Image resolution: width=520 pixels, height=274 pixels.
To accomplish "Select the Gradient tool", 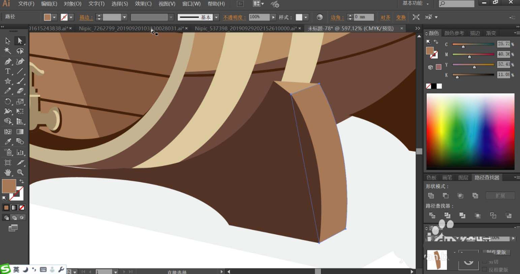I will [x=20, y=131].
